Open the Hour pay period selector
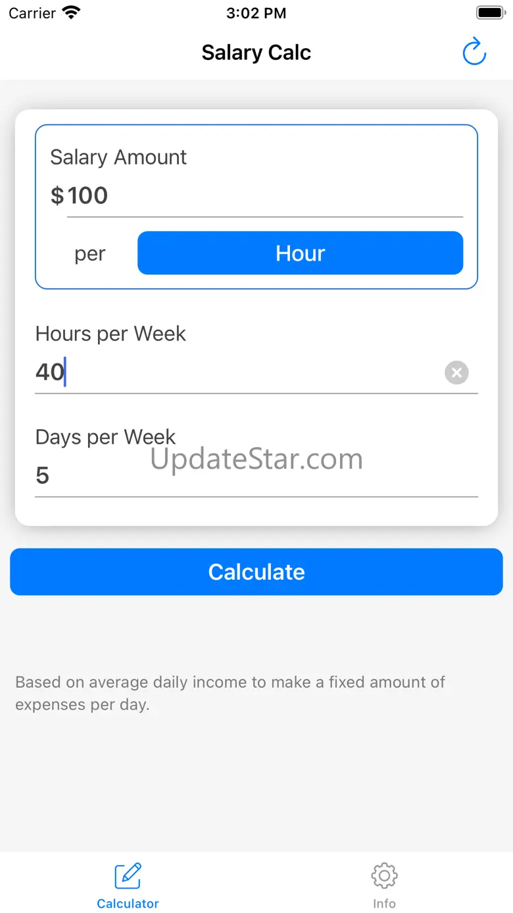The width and height of the screenshot is (513, 913). 300,253
